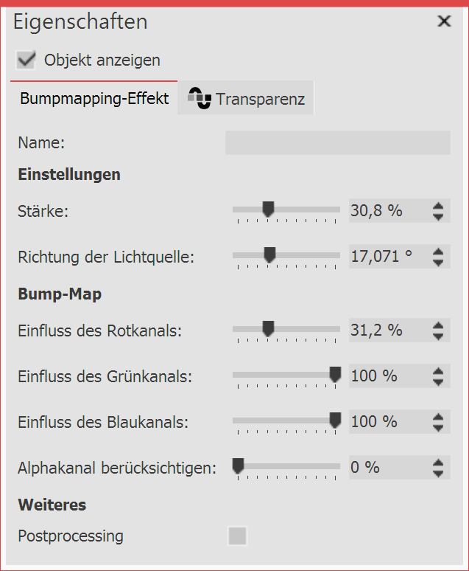Click the Stärke slider handle
The image size is (469, 571).
[x=268, y=210]
